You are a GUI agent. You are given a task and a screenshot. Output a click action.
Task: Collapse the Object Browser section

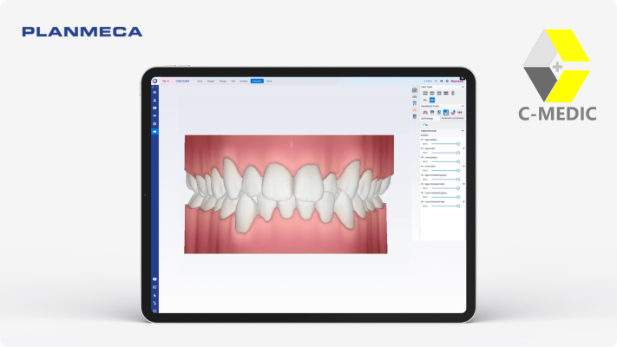[463, 130]
